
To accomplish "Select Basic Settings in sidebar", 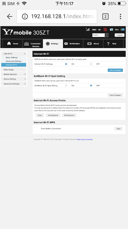I will click(x=12, y=58).
